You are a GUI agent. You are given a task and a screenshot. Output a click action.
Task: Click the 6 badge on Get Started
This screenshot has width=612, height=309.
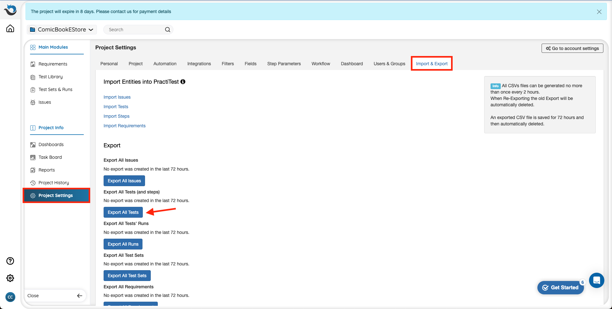tap(583, 282)
